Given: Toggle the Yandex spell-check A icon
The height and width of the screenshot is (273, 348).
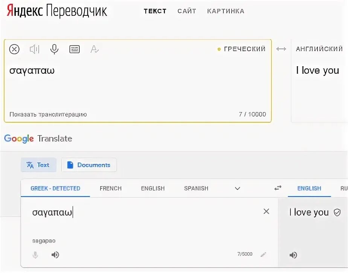Looking at the screenshot, I should (95, 49).
